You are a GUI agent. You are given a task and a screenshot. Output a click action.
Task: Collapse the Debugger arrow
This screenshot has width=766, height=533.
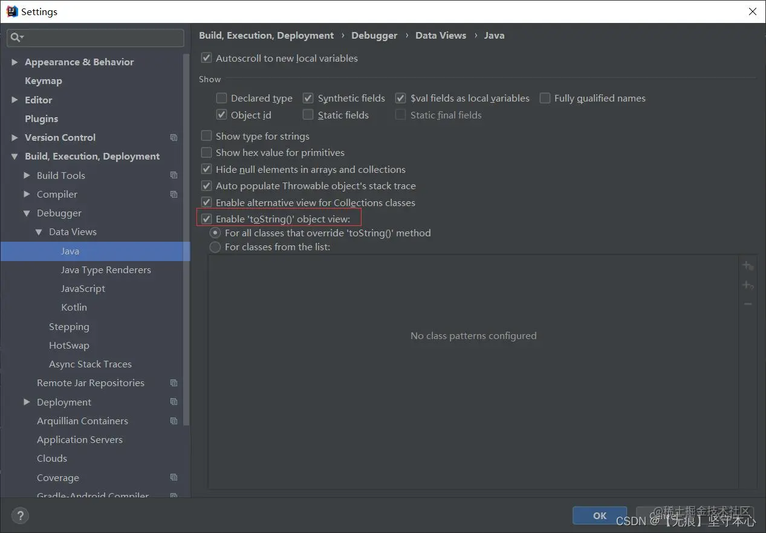27,213
